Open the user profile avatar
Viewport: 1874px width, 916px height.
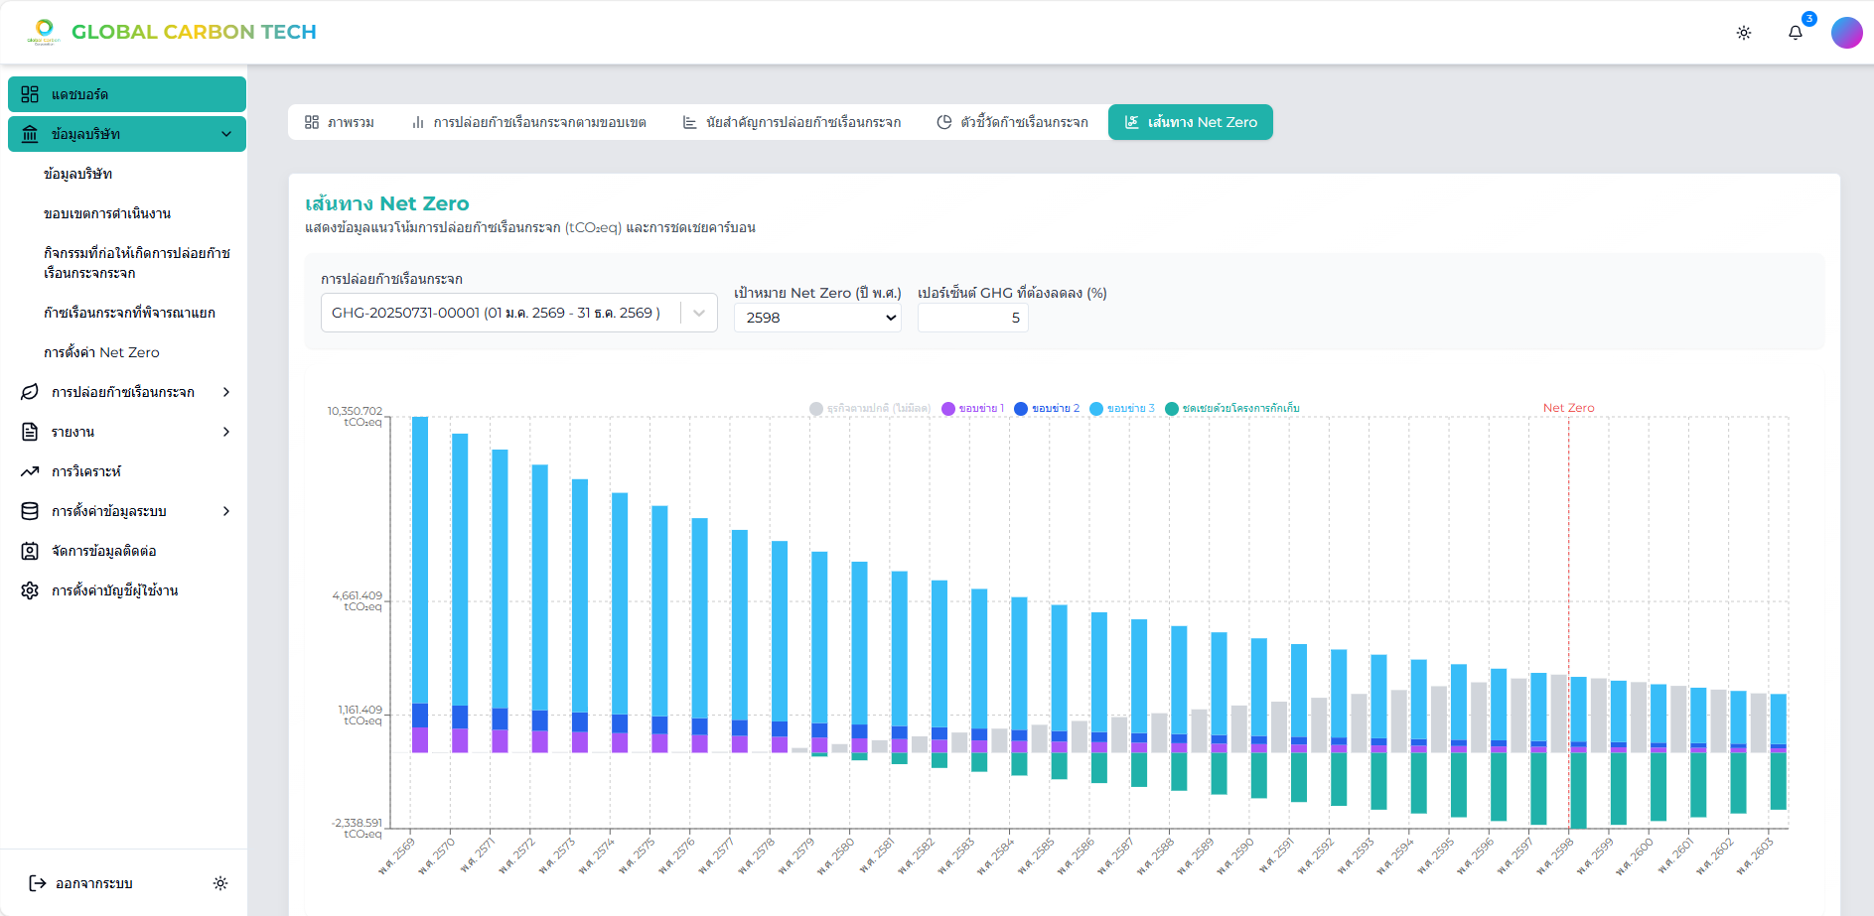pyautogui.click(x=1846, y=33)
